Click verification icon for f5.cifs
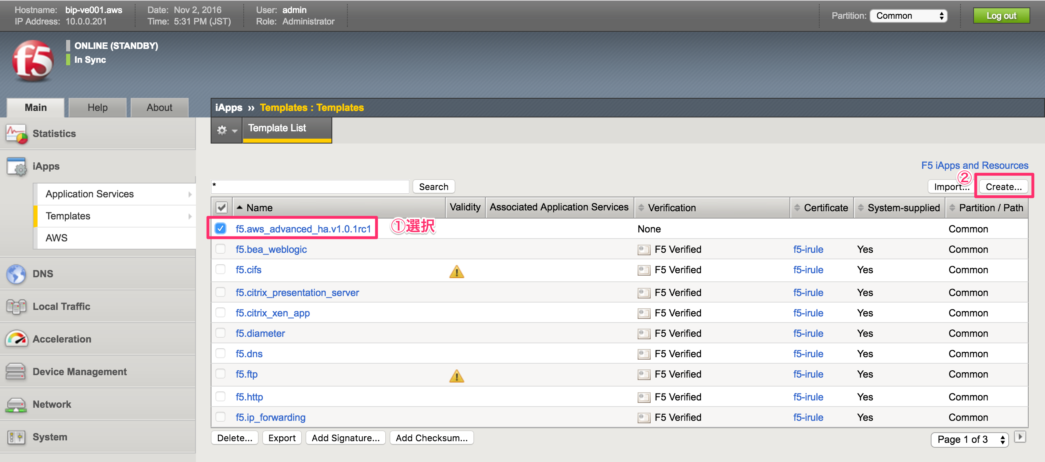The image size is (1045, 462). point(644,270)
